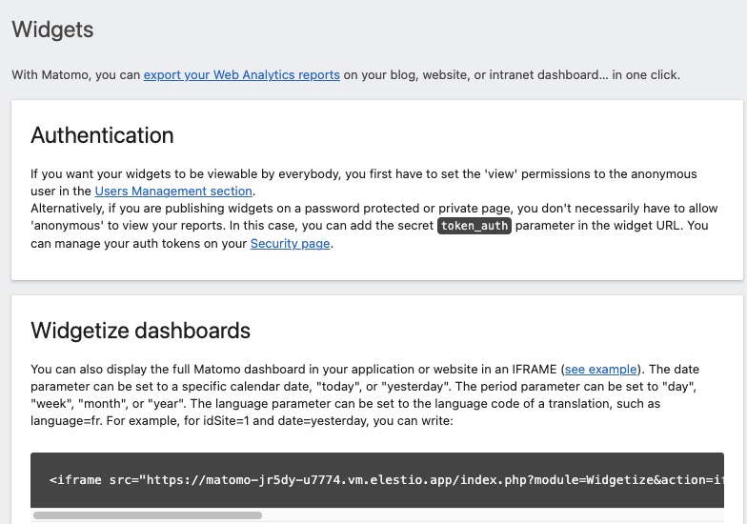Click the '<iframe' tag text in the code
The image size is (747, 524).
pos(78,480)
